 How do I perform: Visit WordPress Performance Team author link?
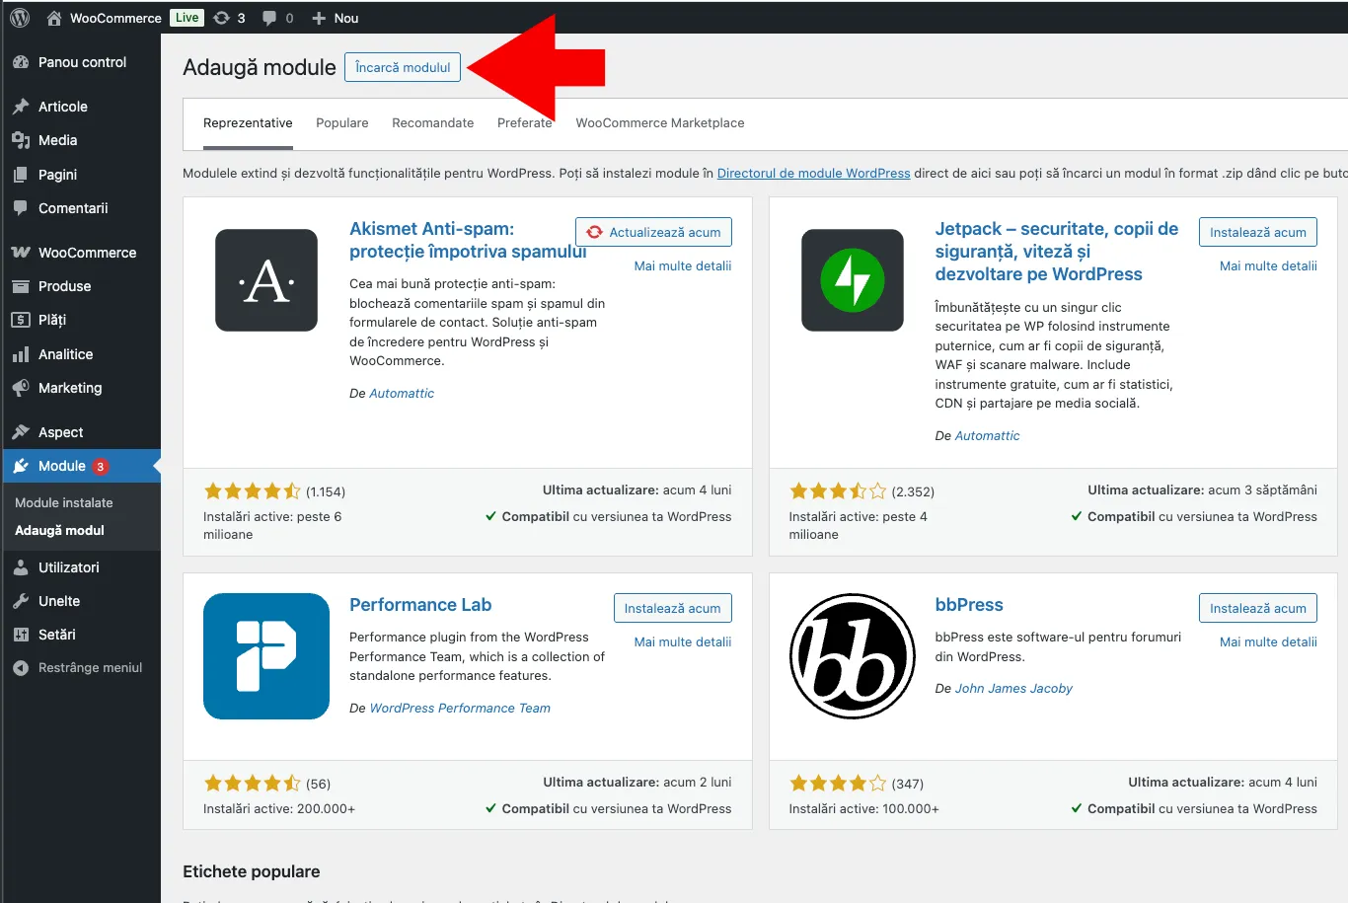click(460, 708)
